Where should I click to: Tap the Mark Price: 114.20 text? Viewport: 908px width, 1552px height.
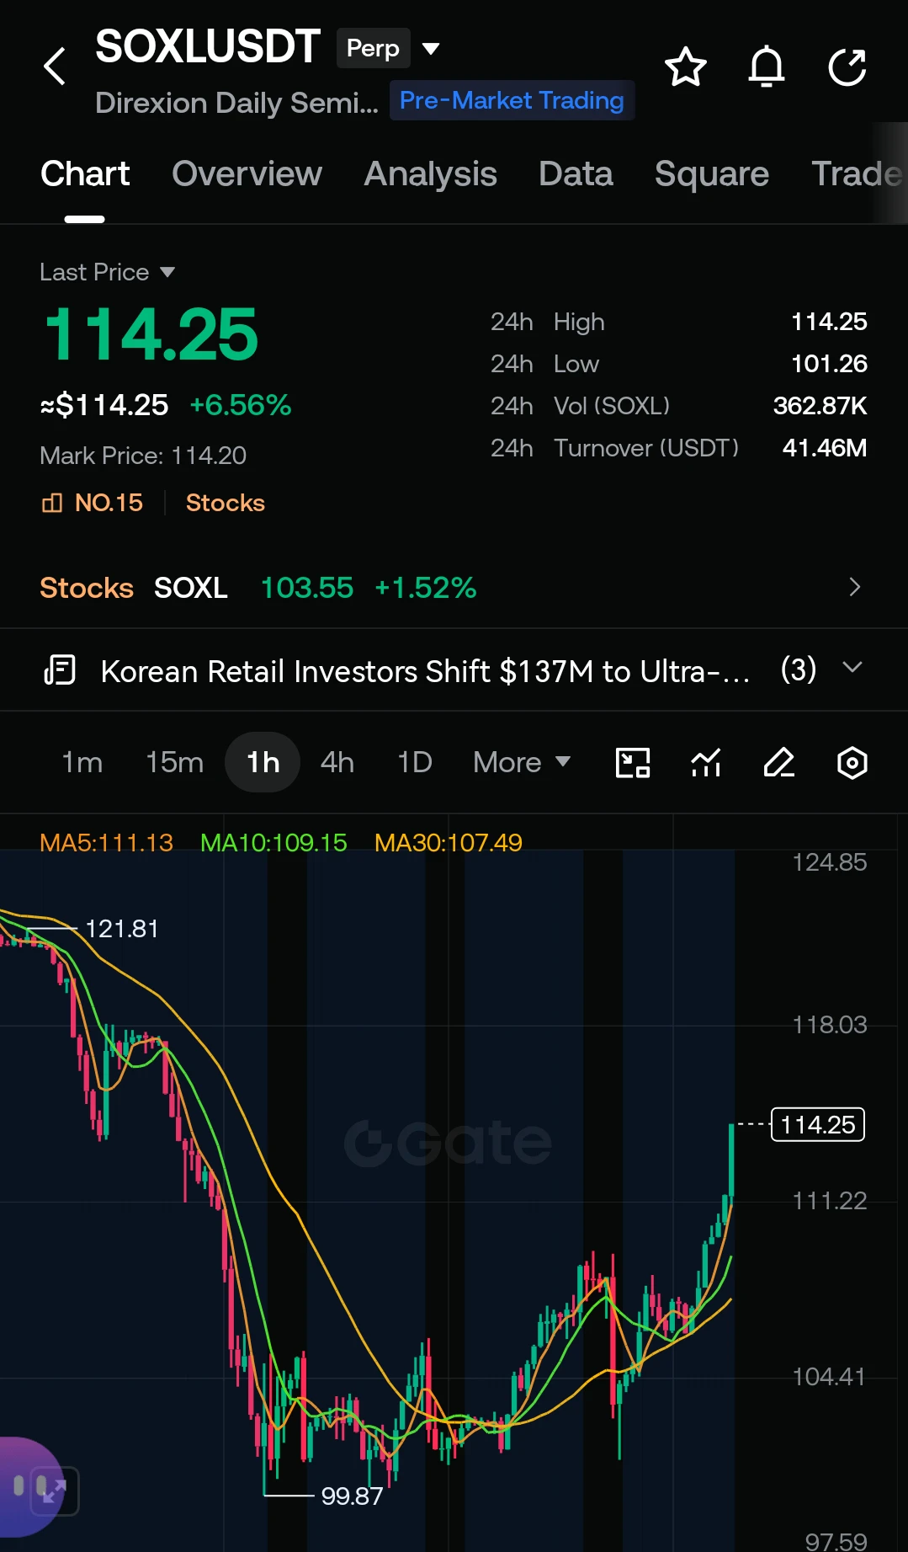(143, 456)
